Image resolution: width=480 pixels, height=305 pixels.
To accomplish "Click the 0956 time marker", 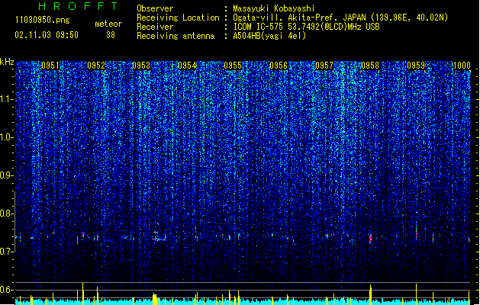I will click(279, 66).
